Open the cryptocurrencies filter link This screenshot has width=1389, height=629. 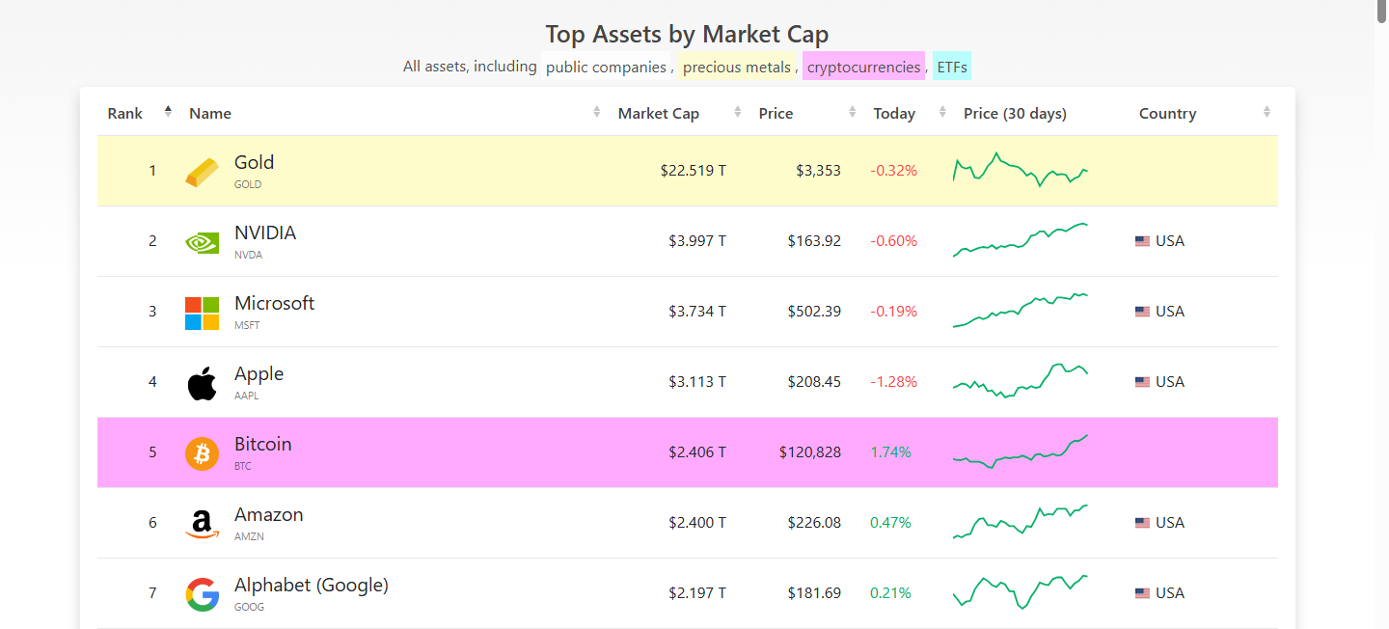[863, 67]
